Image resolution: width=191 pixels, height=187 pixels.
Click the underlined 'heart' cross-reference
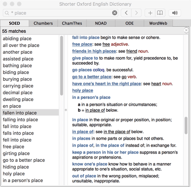coord(156,84)
